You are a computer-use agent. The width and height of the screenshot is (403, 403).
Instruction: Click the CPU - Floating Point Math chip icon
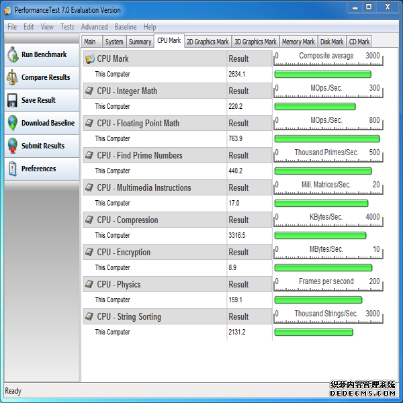click(89, 123)
